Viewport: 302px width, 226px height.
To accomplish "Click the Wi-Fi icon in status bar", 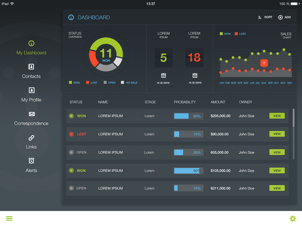I will coord(12,4).
